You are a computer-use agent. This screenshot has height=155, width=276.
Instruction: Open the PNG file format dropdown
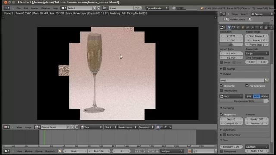click(x=231, y=96)
